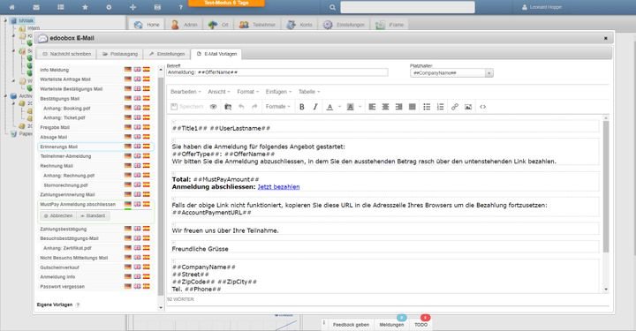
Task: Toggle numbered list
Action: point(440,107)
